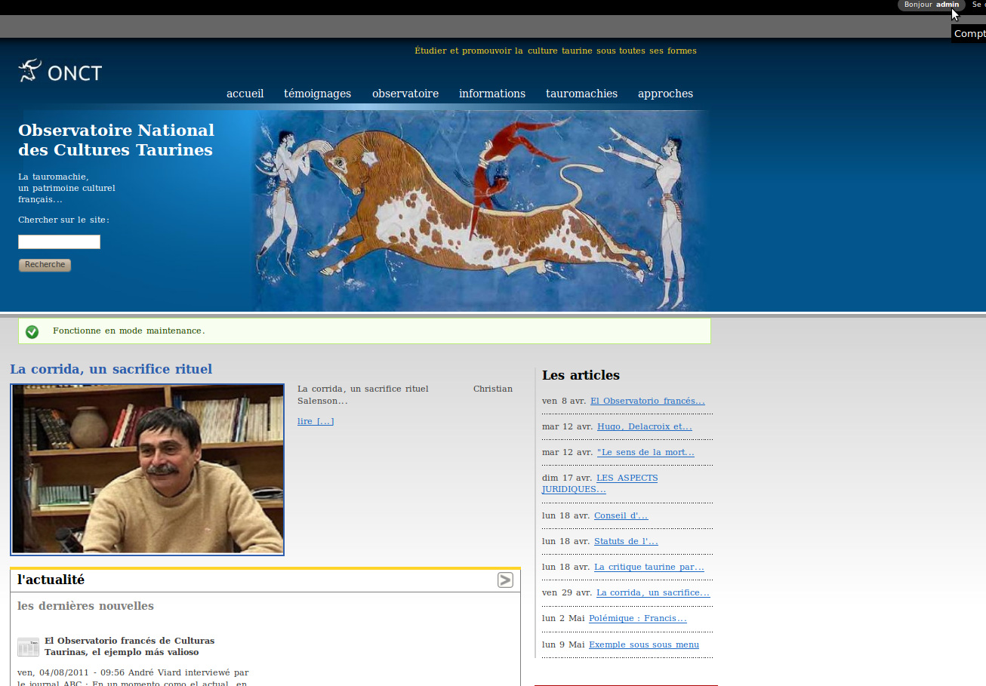The width and height of the screenshot is (986, 686).
Task: Click the newspaper icon beside El Observatorio news
Action: (x=28, y=647)
